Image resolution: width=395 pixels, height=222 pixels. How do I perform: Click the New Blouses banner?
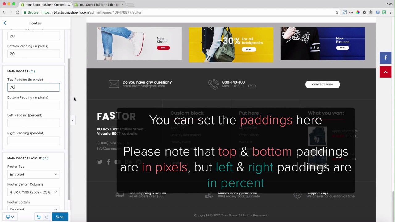(x=323, y=44)
